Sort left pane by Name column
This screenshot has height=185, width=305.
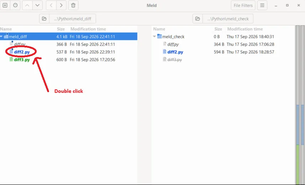[x=6, y=29]
